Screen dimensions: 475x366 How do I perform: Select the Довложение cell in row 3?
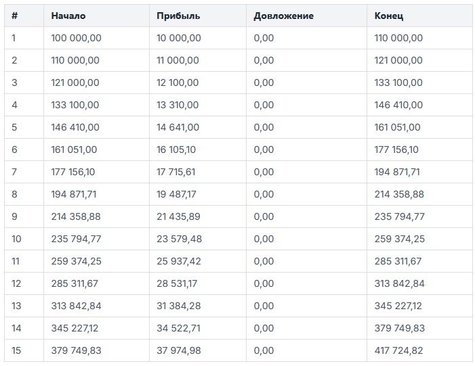(264, 83)
